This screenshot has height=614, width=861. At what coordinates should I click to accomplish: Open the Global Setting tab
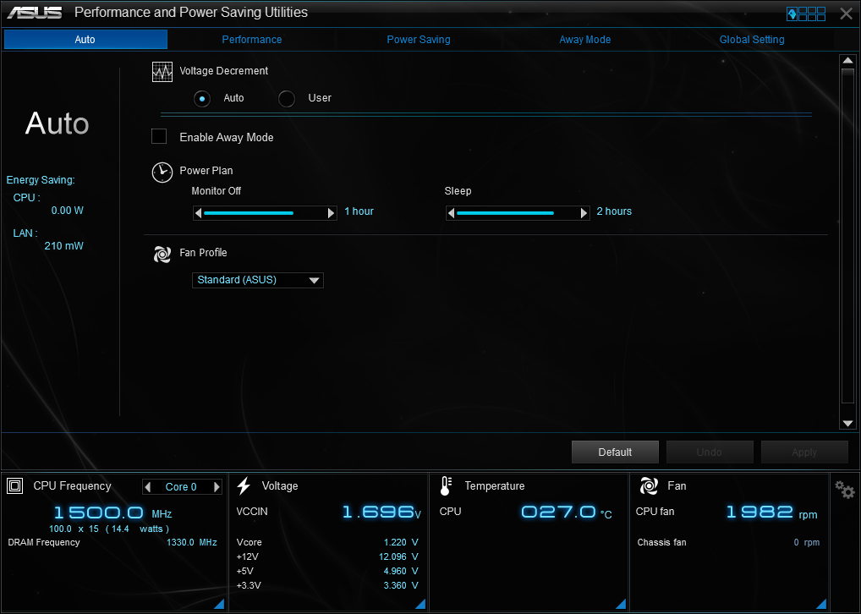[x=752, y=40]
